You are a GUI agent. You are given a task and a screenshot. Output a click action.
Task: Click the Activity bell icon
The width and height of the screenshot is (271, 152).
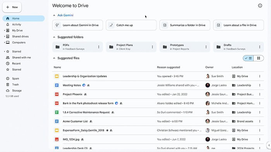[8, 24]
